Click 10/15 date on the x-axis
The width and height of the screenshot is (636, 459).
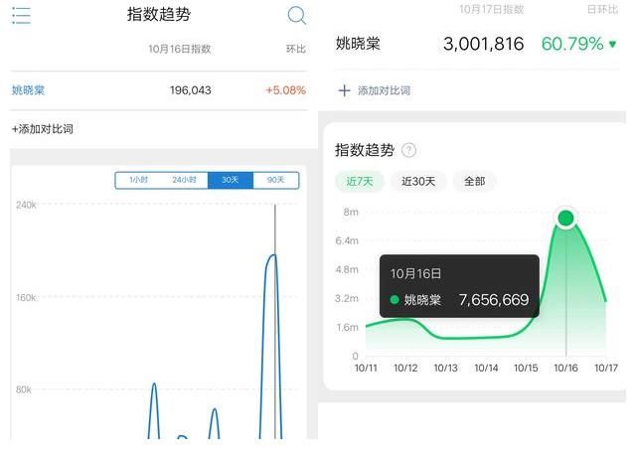(x=526, y=369)
